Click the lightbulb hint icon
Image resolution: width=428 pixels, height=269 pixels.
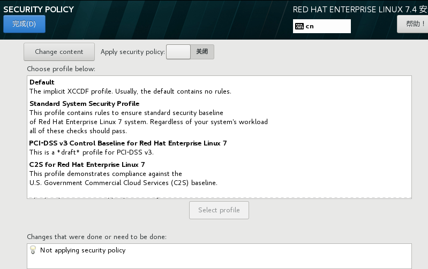(x=33, y=250)
